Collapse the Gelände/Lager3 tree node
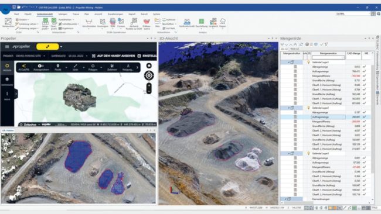The height and width of the screenshot is (214, 381). click(x=289, y=153)
